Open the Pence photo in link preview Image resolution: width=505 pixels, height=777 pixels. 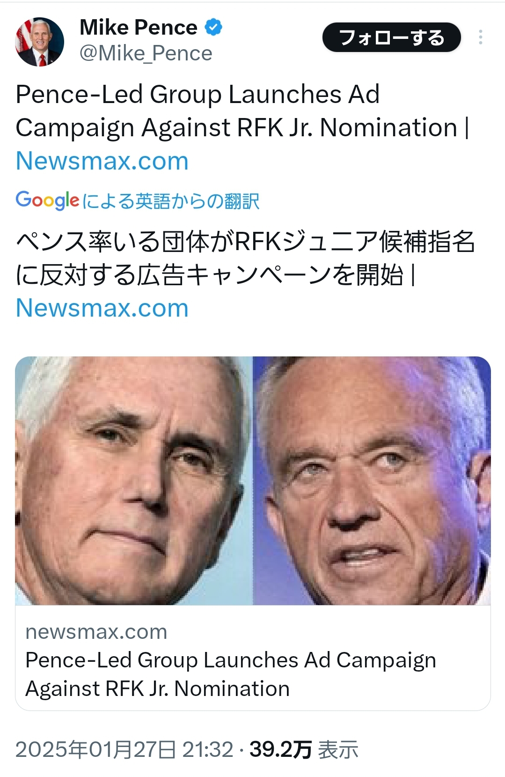pyautogui.click(x=134, y=481)
